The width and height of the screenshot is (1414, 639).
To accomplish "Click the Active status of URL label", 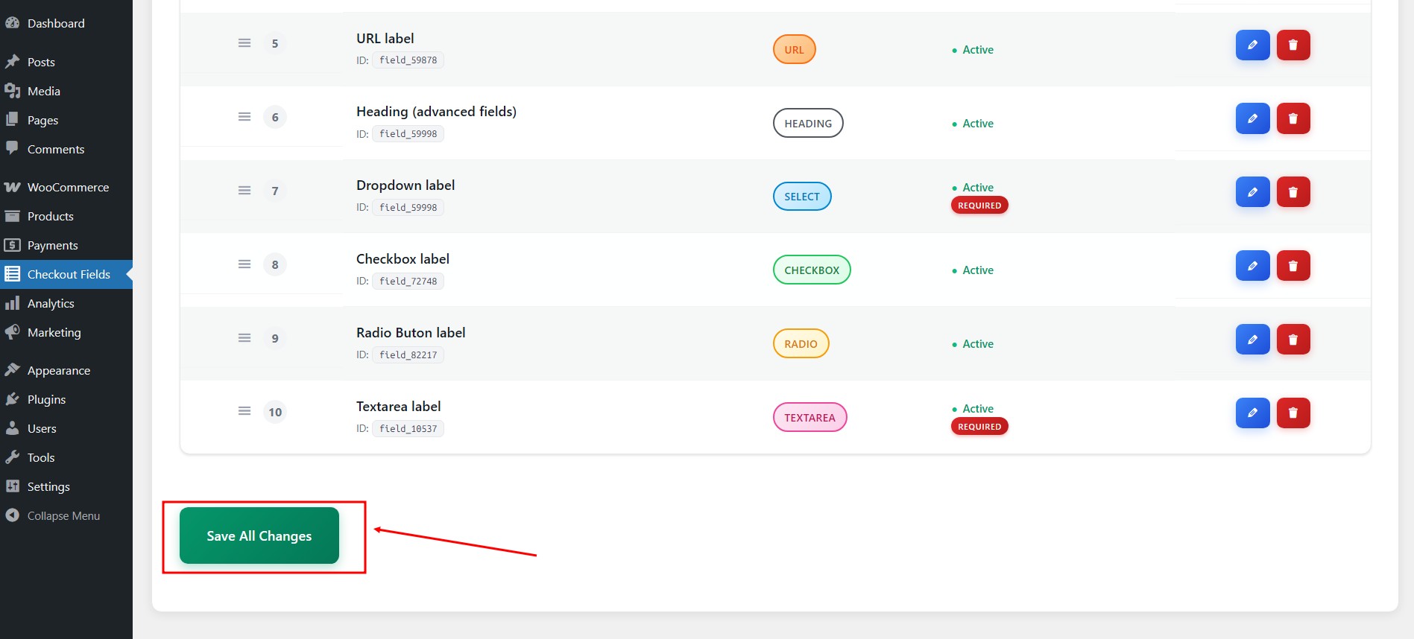I will click(973, 50).
